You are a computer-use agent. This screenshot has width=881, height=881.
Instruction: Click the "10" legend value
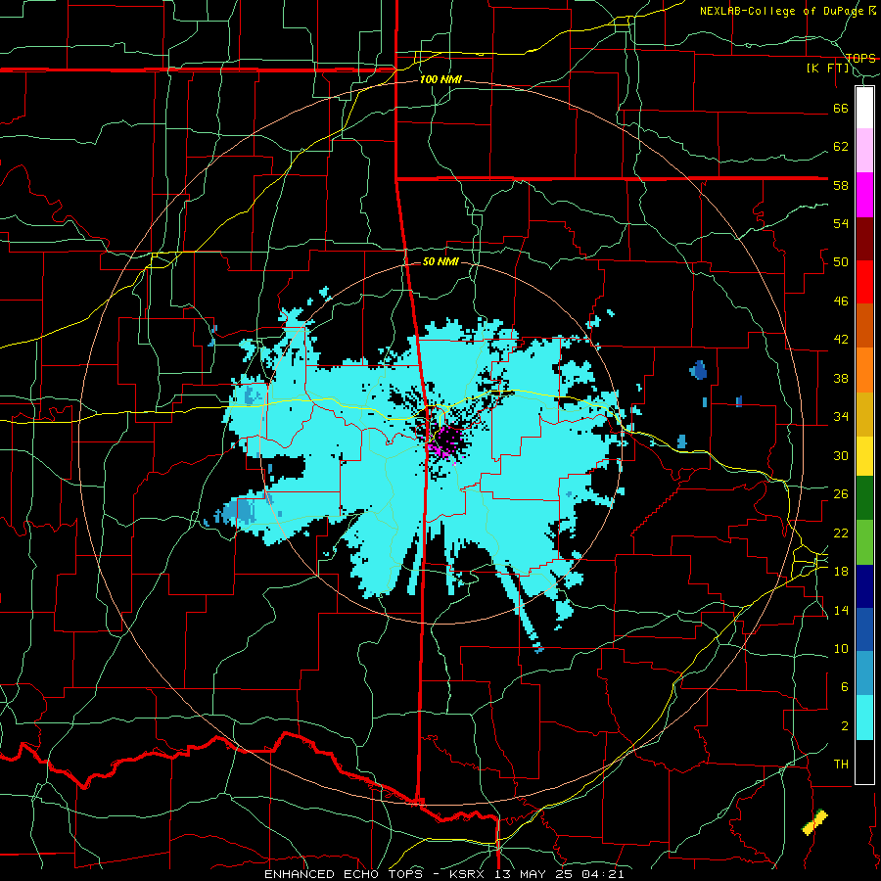841,648
